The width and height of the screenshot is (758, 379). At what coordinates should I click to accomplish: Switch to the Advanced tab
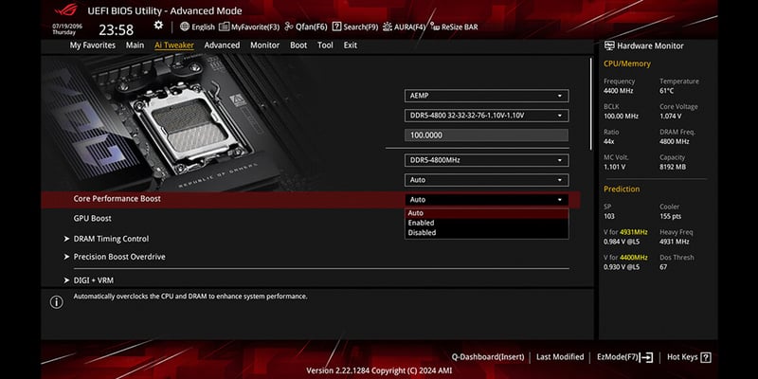pos(222,45)
